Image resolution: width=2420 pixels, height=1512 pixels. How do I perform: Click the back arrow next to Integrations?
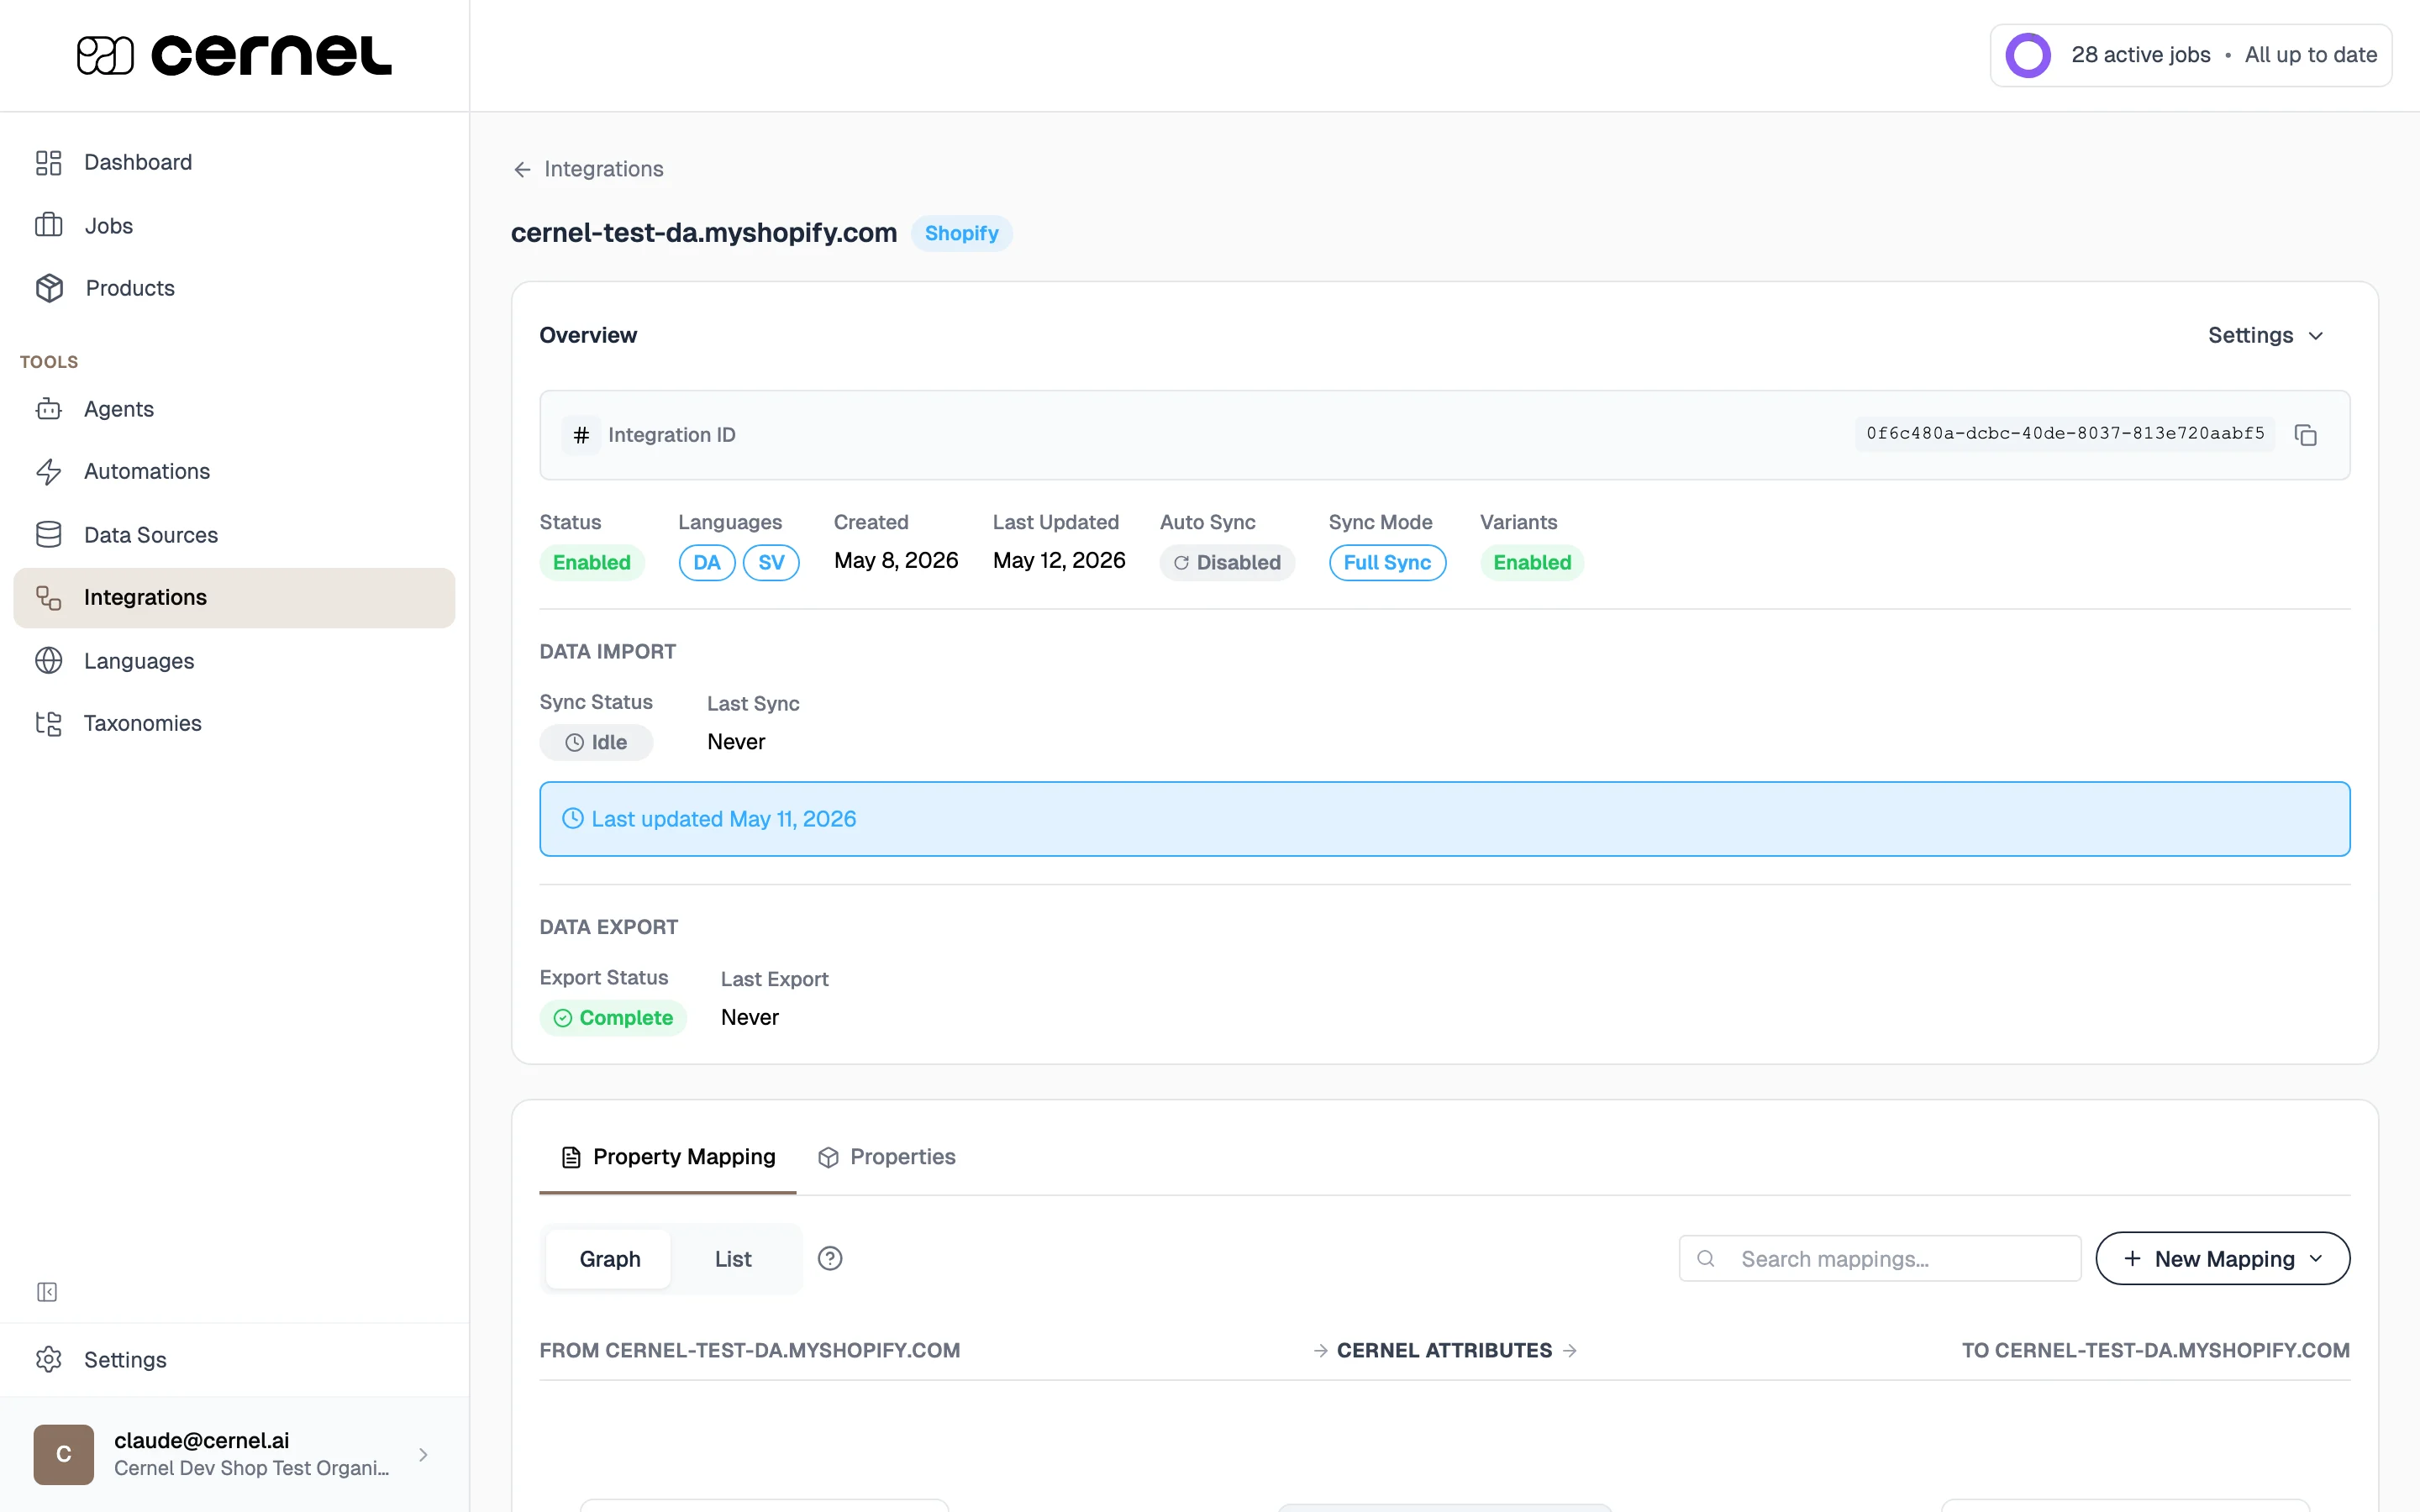[x=522, y=169]
